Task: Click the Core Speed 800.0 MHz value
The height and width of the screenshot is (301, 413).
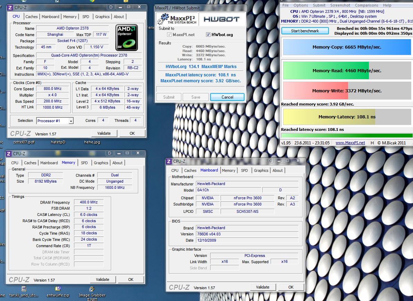Action: pos(52,89)
